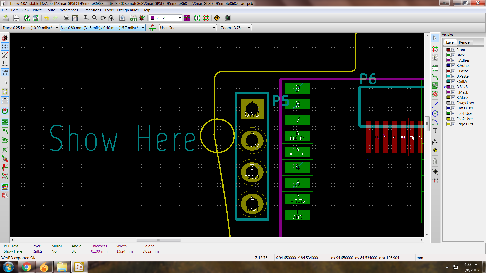Click the horizontal scrollbar thumb
This screenshot has width=486, height=273.
pyautogui.click(x=158, y=240)
